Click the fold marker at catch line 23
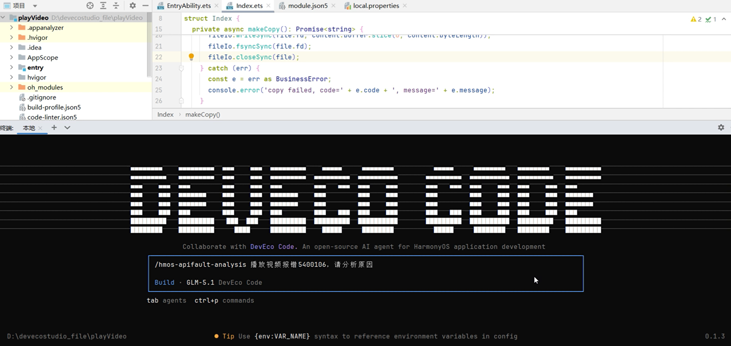The image size is (731, 346). 181,68
